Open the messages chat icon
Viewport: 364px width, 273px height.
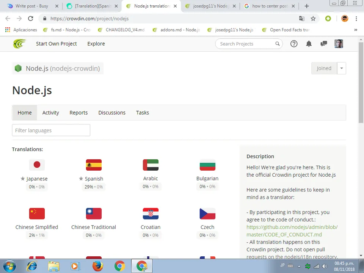323,44
